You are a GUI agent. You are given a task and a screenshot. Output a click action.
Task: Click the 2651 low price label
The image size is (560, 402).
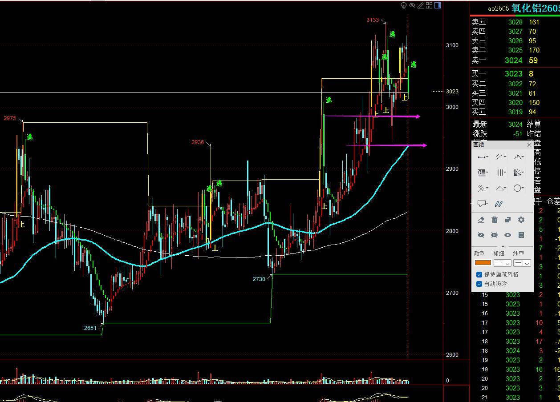[x=90, y=328]
